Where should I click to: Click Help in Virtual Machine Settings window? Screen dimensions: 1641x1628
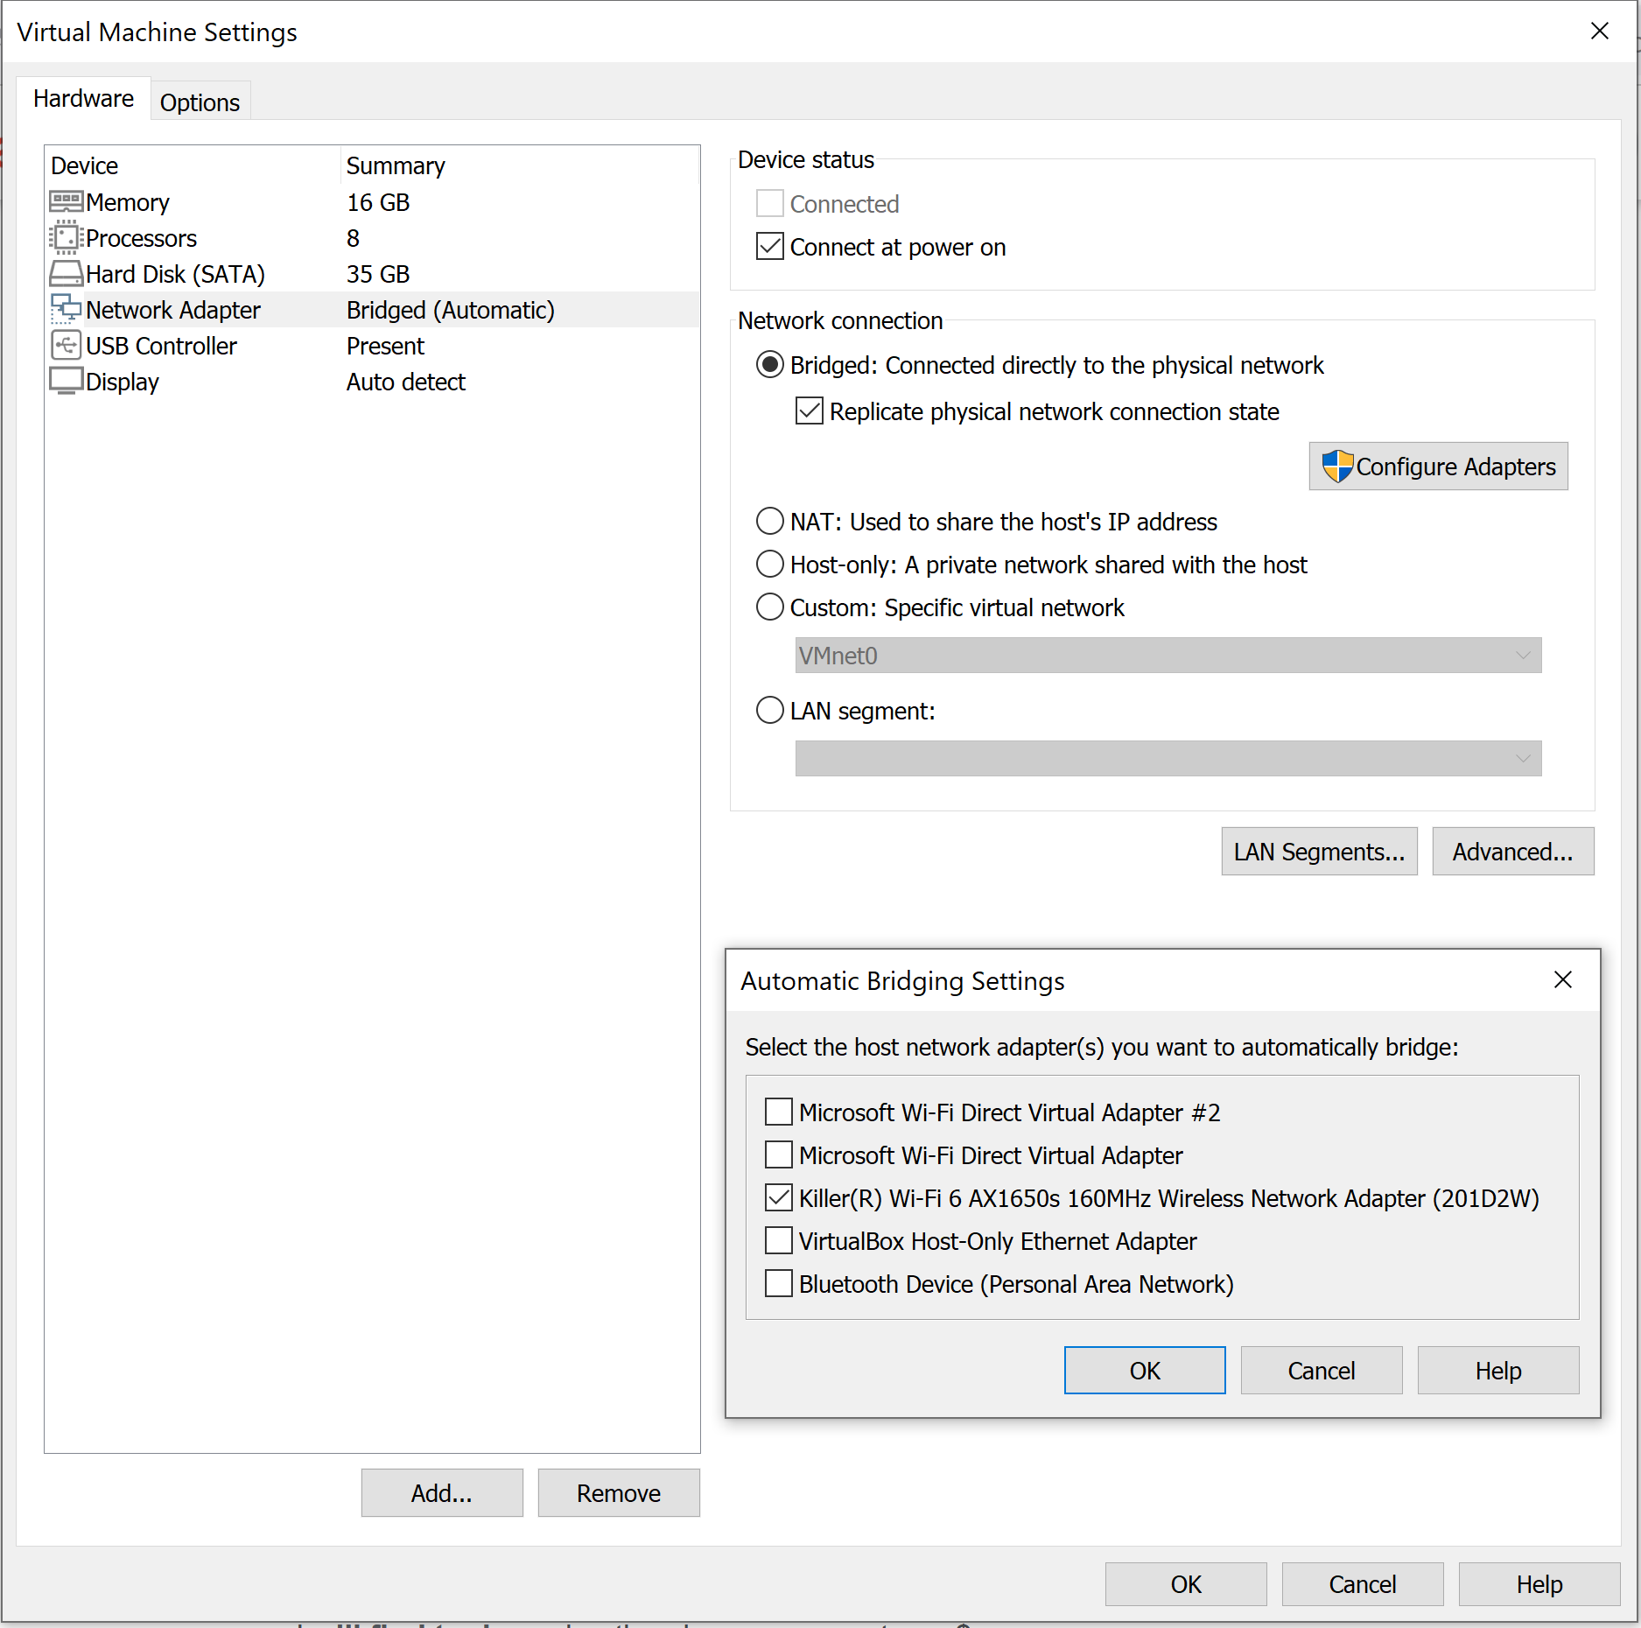(x=1539, y=1584)
